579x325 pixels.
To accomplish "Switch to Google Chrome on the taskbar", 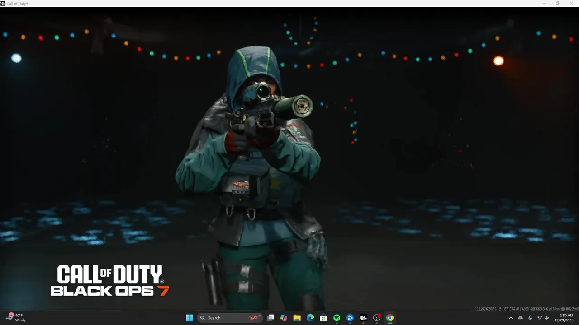I will click(390, 318).
